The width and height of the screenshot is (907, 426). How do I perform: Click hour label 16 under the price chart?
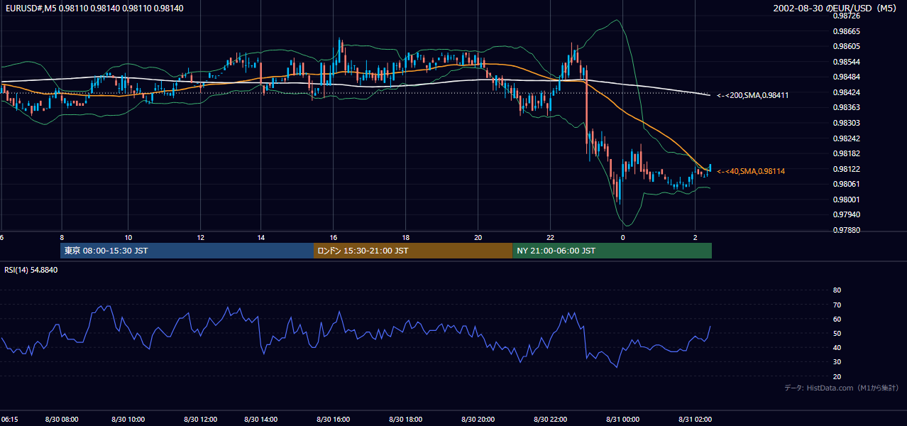(333, 237)
